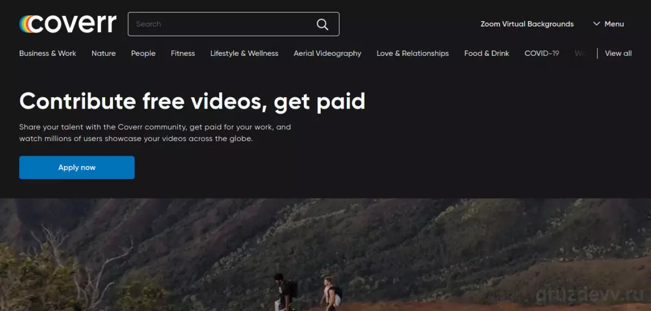This screenshot has width=651, height=311.
Task: Select the Nature category
Action: (104, 53)
